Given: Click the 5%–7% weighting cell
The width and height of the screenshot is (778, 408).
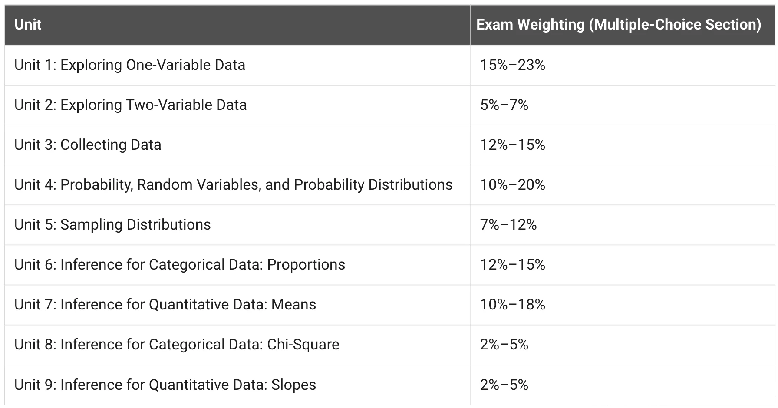Looking at the screenshot, I should click(504, 105).
